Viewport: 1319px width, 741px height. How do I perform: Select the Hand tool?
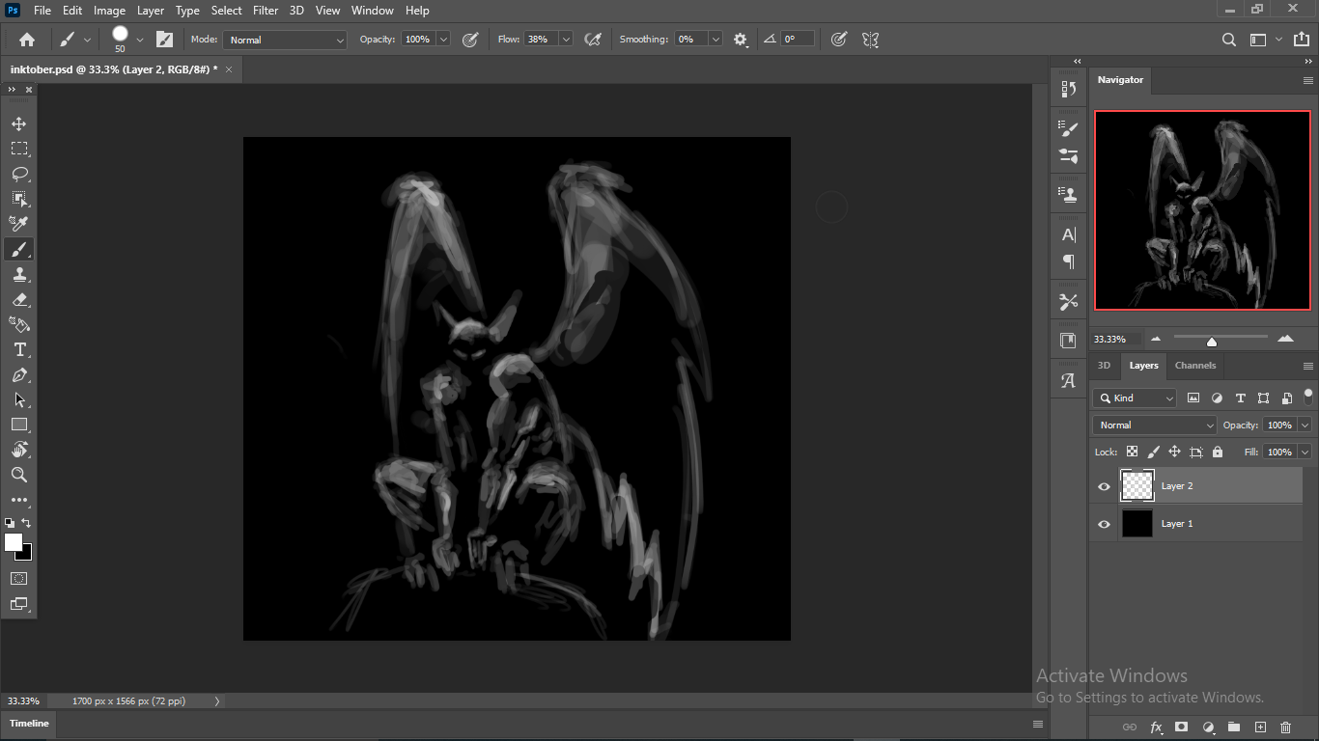19,450
